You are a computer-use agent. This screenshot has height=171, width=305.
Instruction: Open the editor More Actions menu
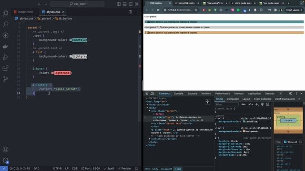pyautogui.click(x=136, y=12)
